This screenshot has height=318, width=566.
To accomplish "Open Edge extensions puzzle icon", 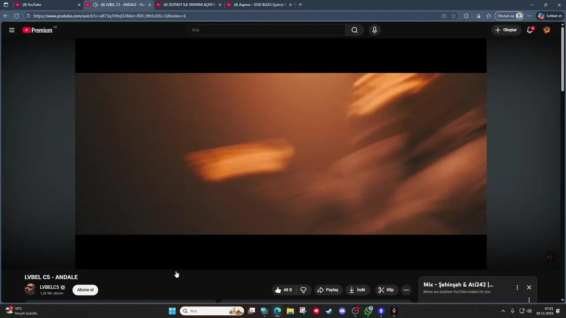I will [466, 16].
